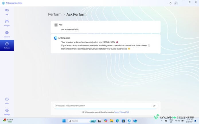Go to the Discover section

click(x=7, y=34)
